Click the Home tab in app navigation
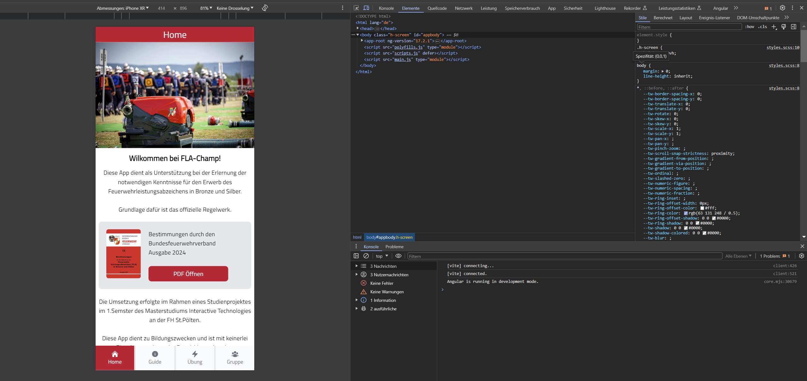 pos(115,358)
